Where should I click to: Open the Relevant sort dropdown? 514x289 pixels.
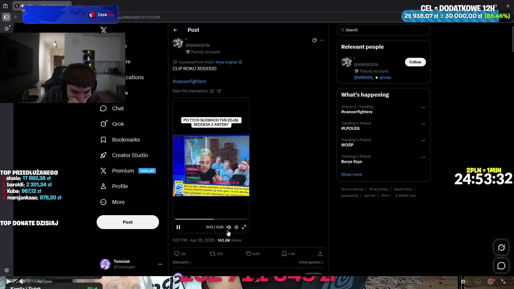click(182, 262)
